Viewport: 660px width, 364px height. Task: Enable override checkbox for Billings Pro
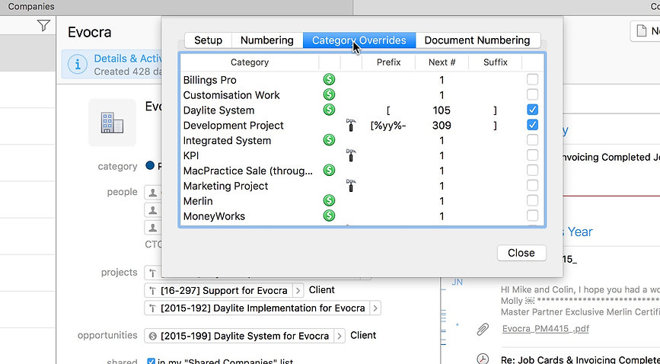point(532,79)
